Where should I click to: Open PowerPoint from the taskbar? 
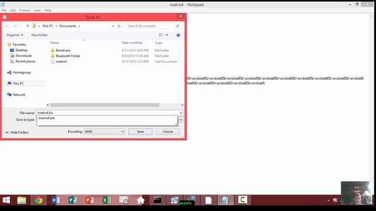point(89,200)
